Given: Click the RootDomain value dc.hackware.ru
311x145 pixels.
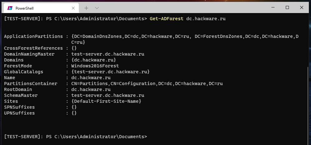Looking at the screenshot, I should coord(91,89).
